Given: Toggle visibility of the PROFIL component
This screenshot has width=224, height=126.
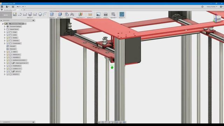Looking at the screenshot, I should [8, 55].
